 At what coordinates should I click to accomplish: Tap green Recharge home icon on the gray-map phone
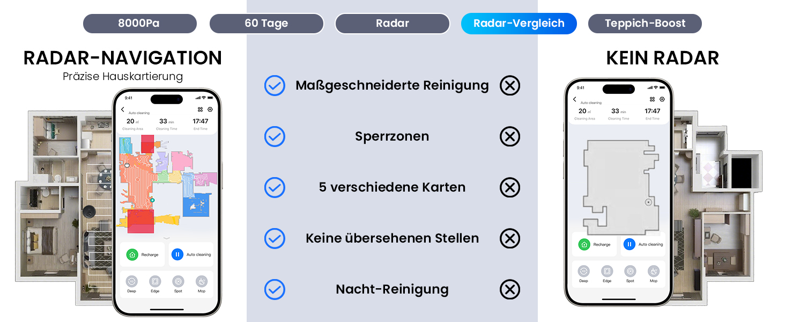pos(584,244)
